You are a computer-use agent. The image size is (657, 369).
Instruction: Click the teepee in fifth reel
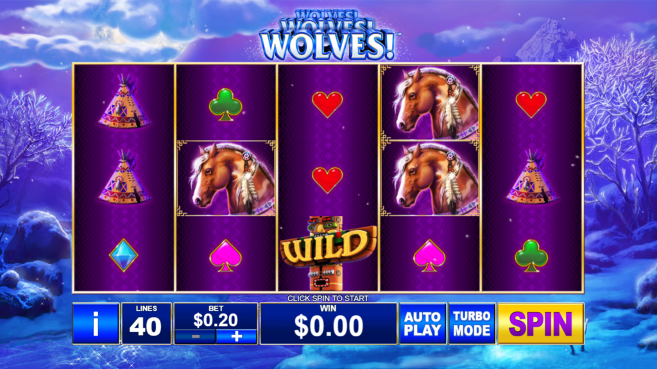click(532, 177)
